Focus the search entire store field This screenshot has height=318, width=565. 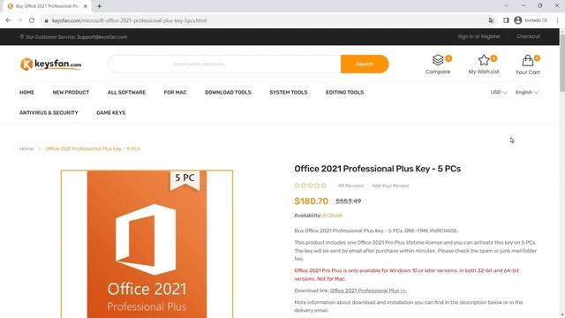tap(224, 64)
